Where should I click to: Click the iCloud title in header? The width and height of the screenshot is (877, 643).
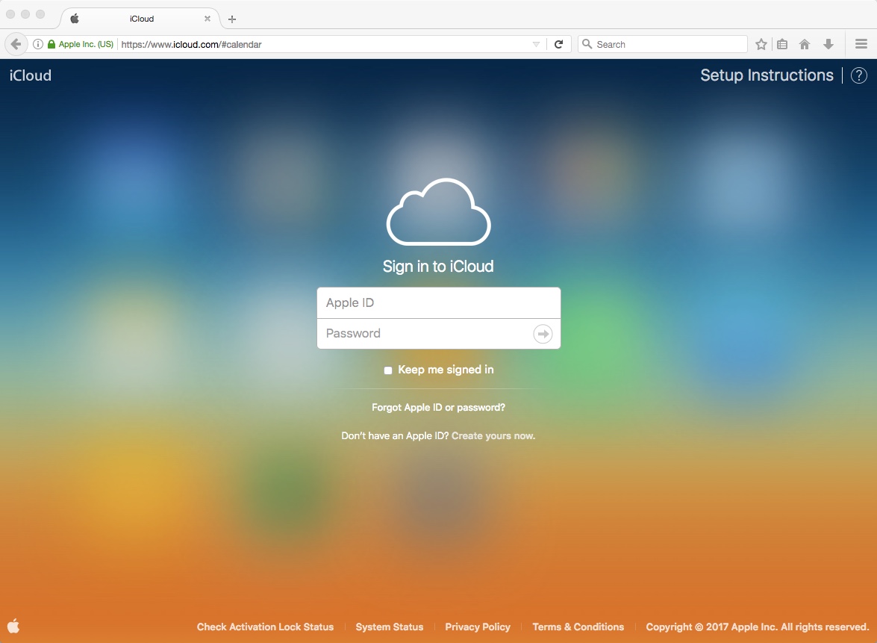(30, 75)
